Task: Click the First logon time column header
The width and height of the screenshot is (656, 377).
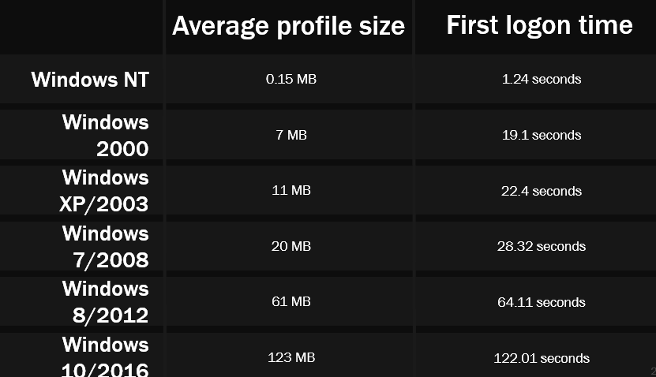Action: 539,25
